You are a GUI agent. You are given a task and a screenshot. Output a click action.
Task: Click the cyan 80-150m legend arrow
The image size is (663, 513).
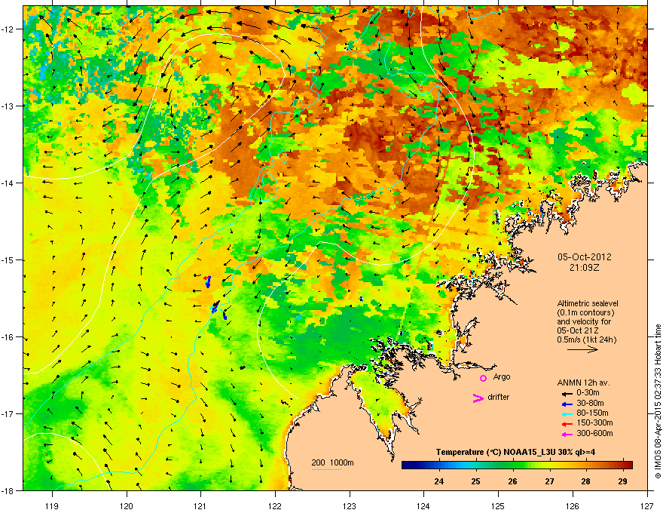coord(567,414)
